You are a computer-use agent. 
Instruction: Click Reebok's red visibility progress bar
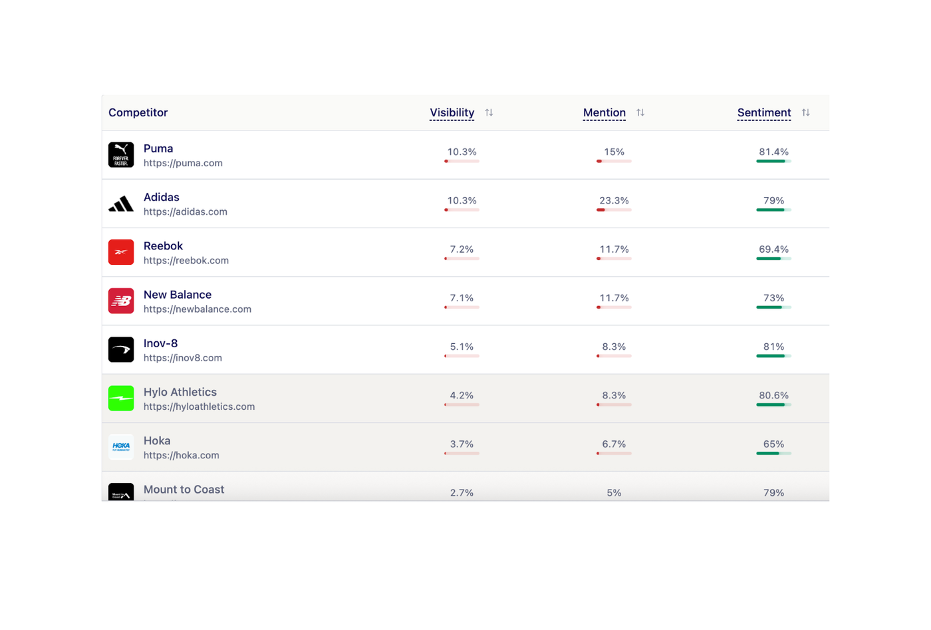[x=462, y=259]
